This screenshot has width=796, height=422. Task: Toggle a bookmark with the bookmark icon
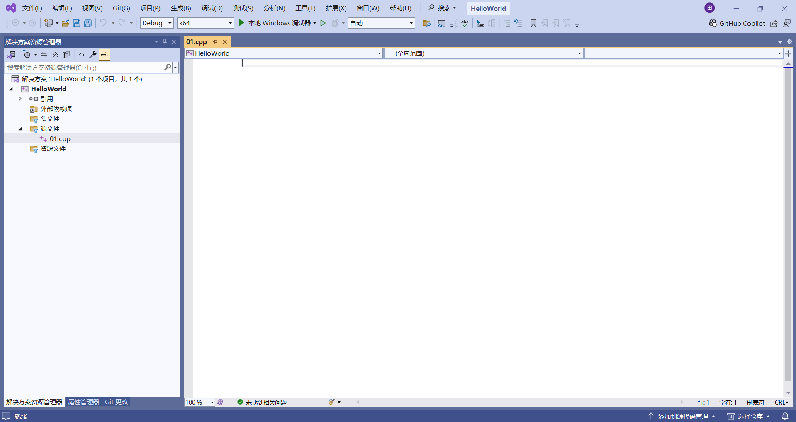[x=533, y=23]
